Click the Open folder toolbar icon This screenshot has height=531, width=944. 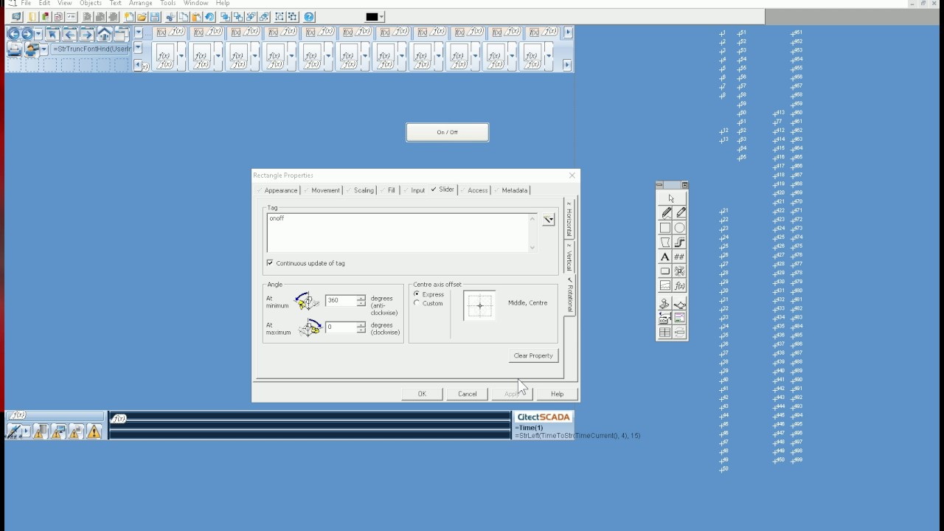[142, 16]
